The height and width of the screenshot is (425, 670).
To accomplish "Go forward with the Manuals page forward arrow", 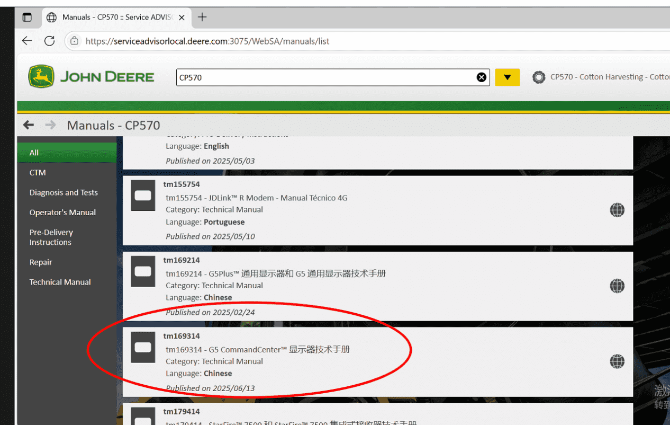I will coord(50,125).
